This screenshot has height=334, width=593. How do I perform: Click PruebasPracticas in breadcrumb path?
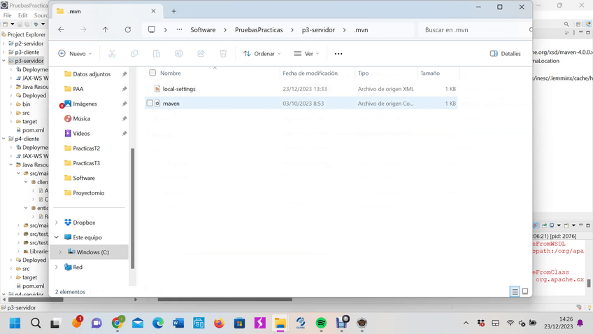[x=259, y=30]
